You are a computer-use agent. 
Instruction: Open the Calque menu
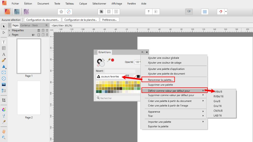(83, 4)
